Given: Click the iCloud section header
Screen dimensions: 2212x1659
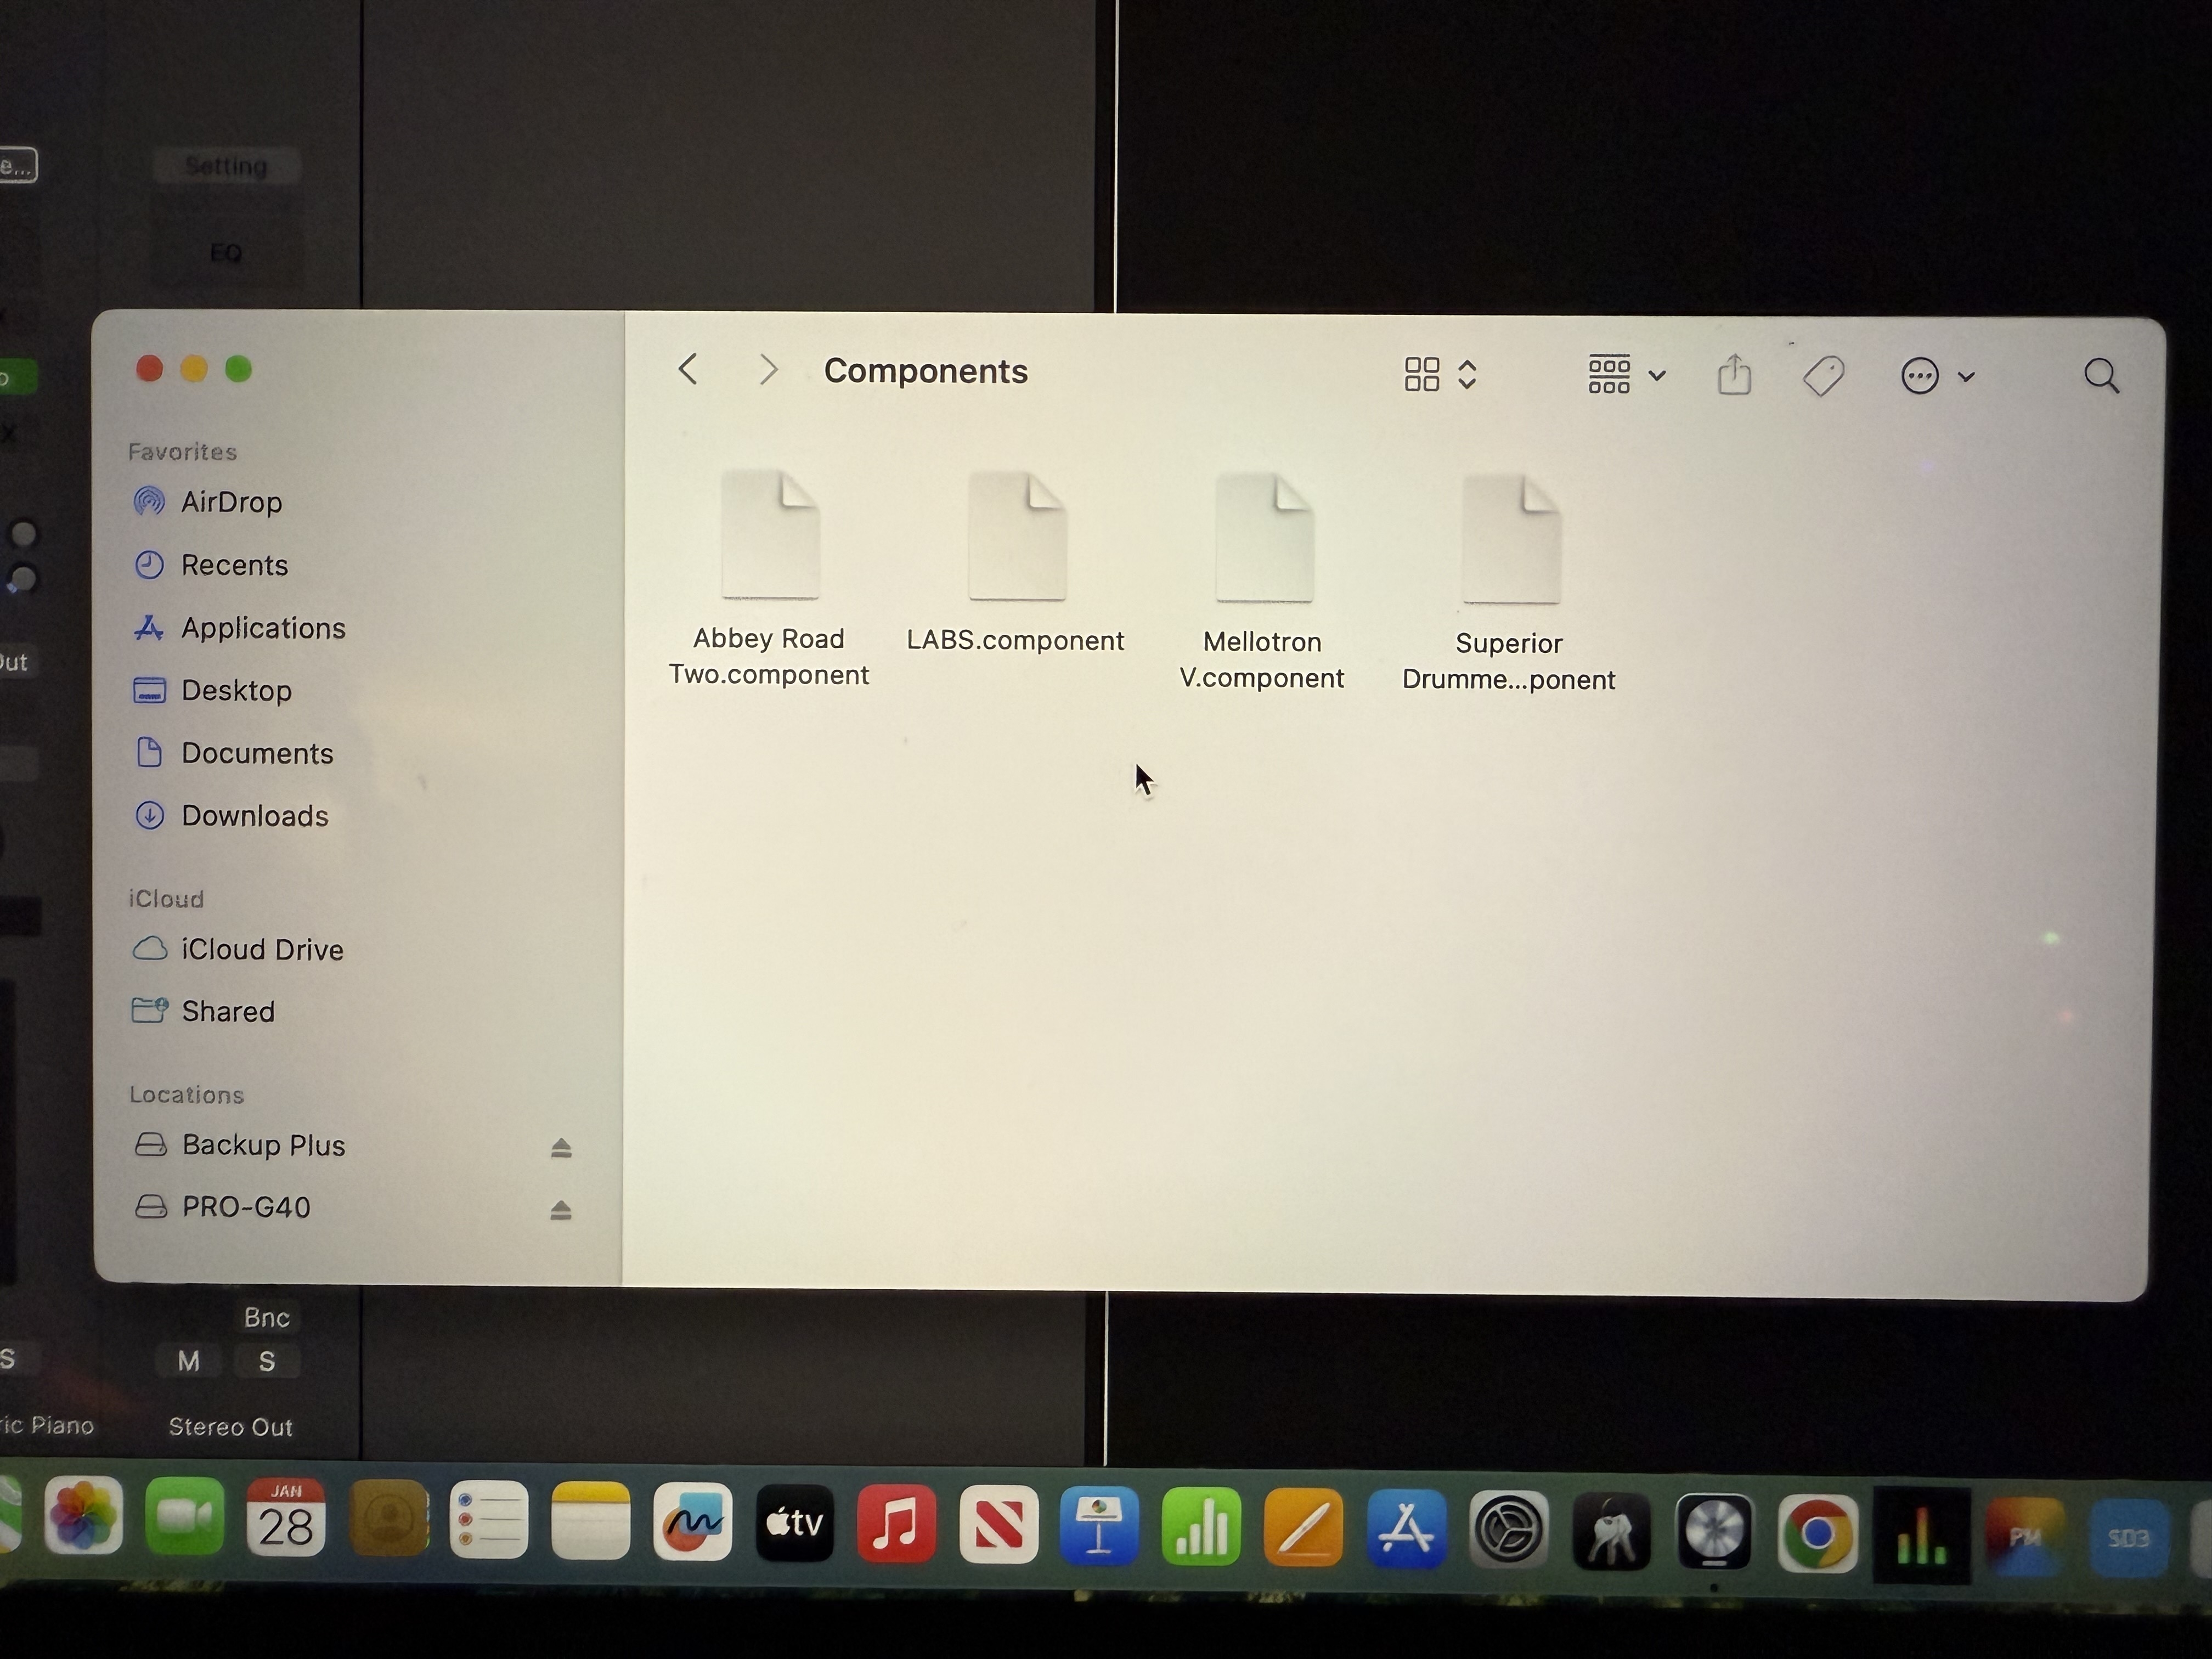Looking at the screenshot, I should [x=166, y=899].
